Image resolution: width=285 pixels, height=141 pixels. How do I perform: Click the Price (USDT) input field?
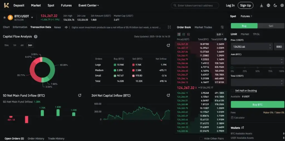click(x=252, y=46)
